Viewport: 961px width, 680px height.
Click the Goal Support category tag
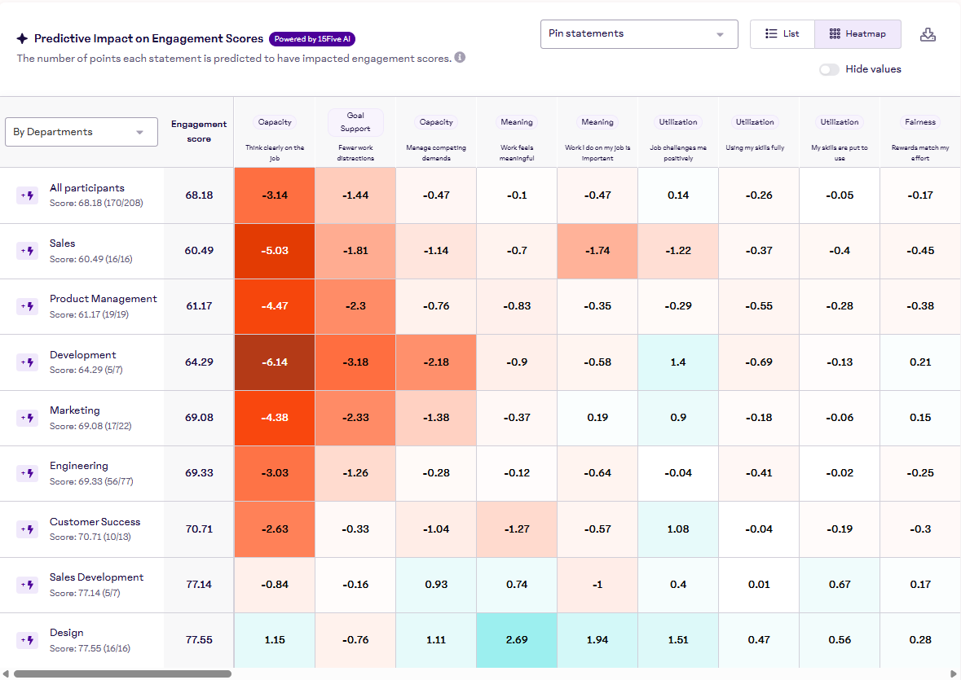click(x=355, y=122)
